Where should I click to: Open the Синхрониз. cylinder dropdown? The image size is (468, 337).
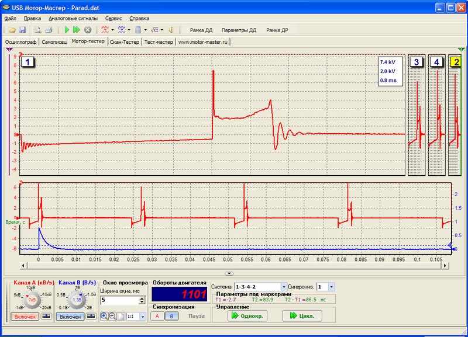tap(332, 287)
